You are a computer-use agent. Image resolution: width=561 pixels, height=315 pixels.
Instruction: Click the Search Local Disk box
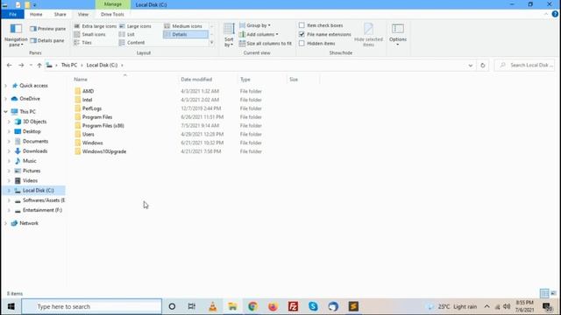point(525,66)
